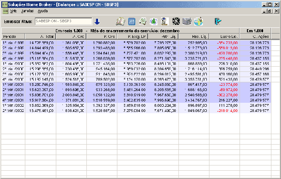Open the gray safe vault icon
Viewport: 281px width, 179px height.
(187, 21)
